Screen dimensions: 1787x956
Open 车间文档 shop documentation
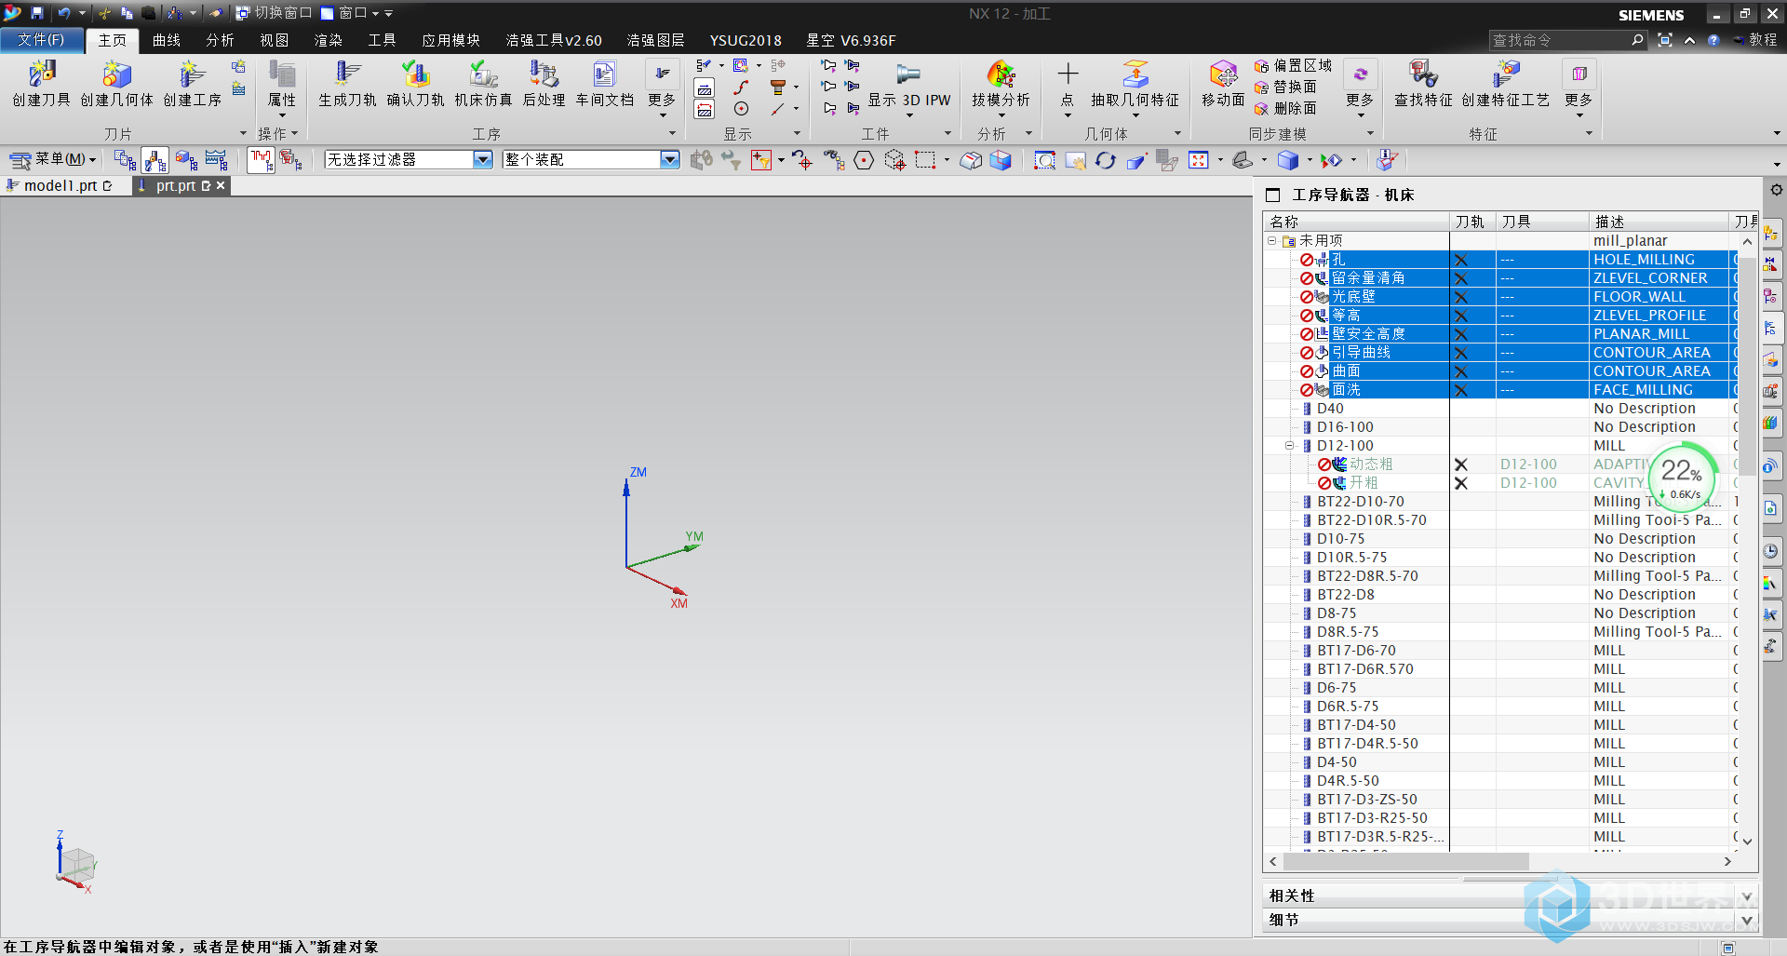[x=604, y=84]
